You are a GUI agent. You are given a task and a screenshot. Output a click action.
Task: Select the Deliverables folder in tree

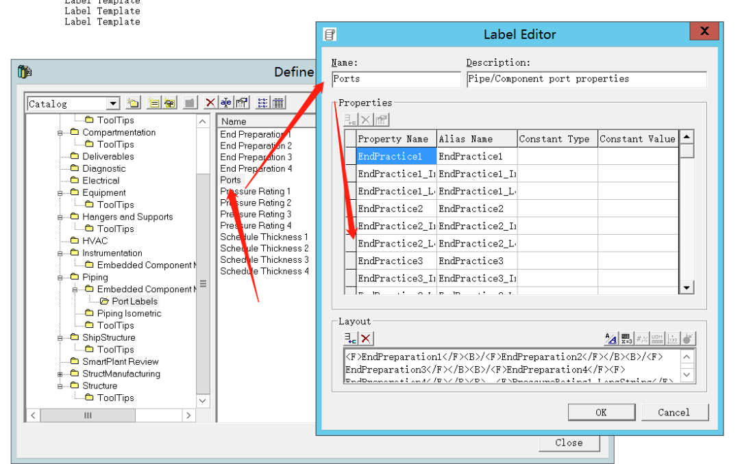tap(108, 157)
